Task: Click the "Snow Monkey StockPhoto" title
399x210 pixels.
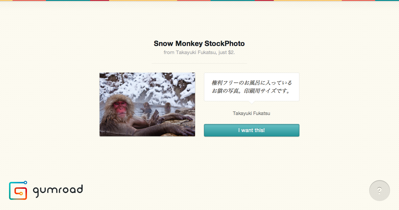Action: 199,44
